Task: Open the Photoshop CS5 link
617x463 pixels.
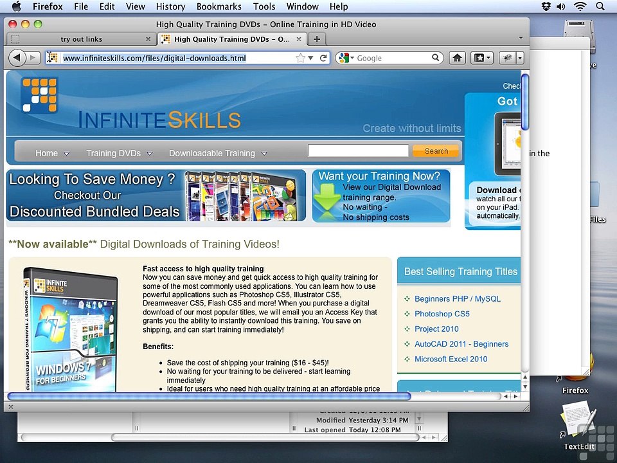Action: (442, 314)
